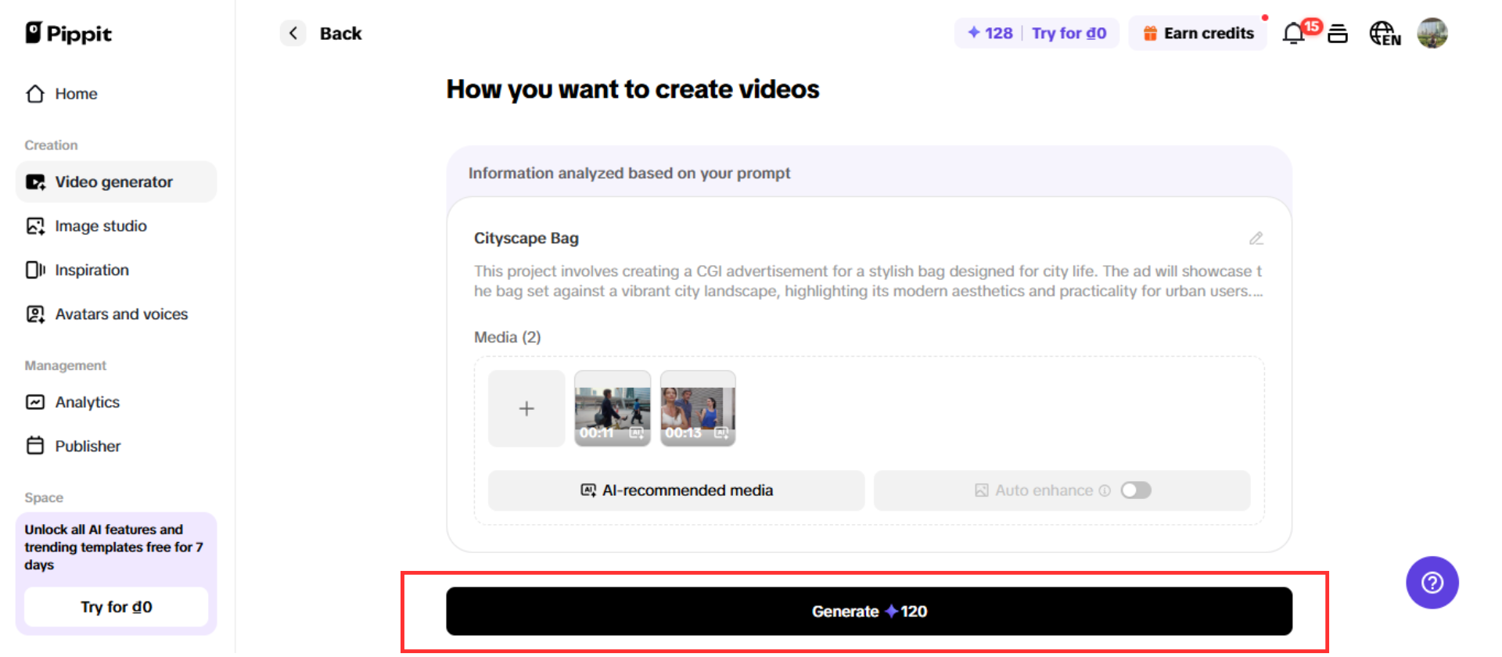Screen dimensions: 1502x657
Task: Click the Analytics chart icon
Action: click(35, 402)
